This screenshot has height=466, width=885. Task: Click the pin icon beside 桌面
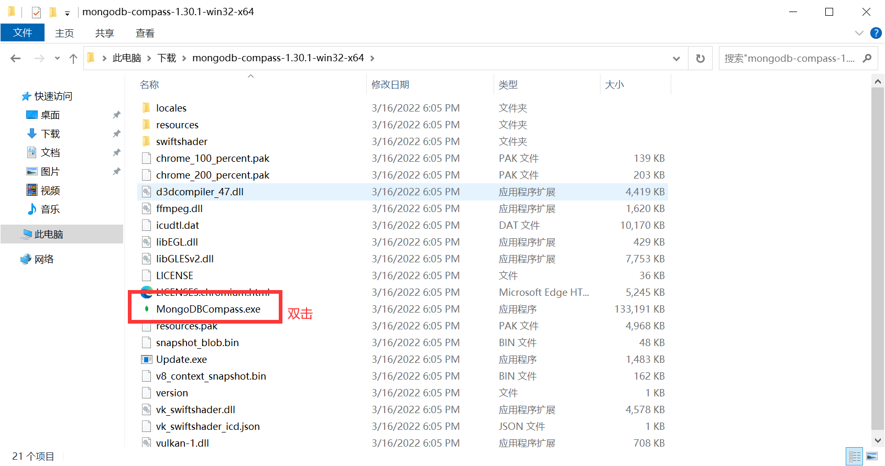[116, 115]
